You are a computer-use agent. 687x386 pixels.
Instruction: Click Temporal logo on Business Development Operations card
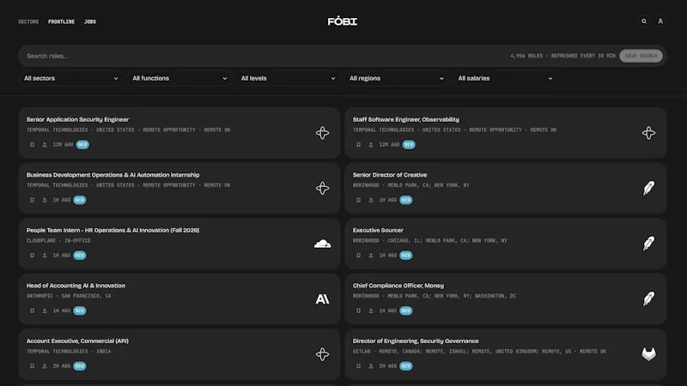pos(323,188)
